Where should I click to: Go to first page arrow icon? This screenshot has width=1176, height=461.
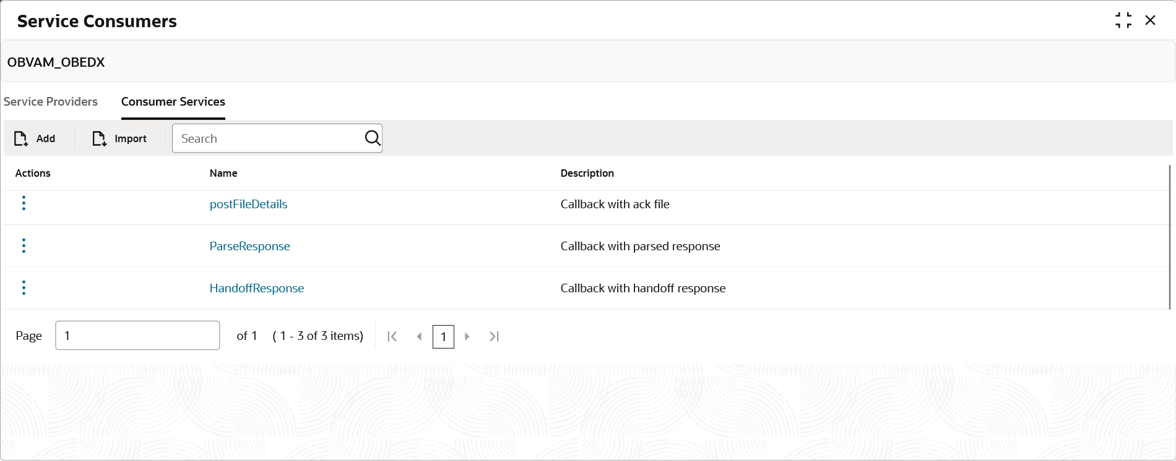click(392, 336)
